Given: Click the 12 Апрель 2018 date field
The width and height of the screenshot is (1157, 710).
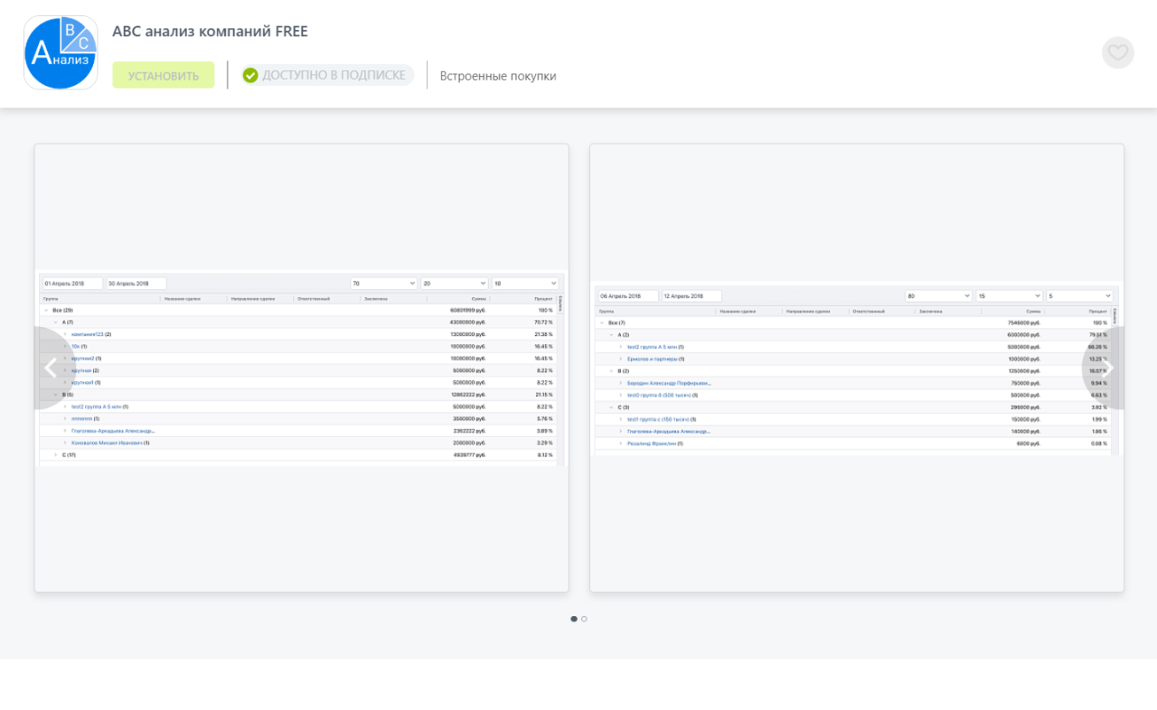Looking at the screenshot, I should (691, 296).
